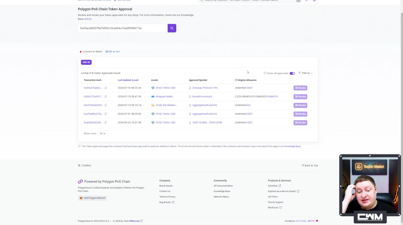Click the help icon next to Original Allowance
This screenshot has height=225, width=403.
coord(236,80)
